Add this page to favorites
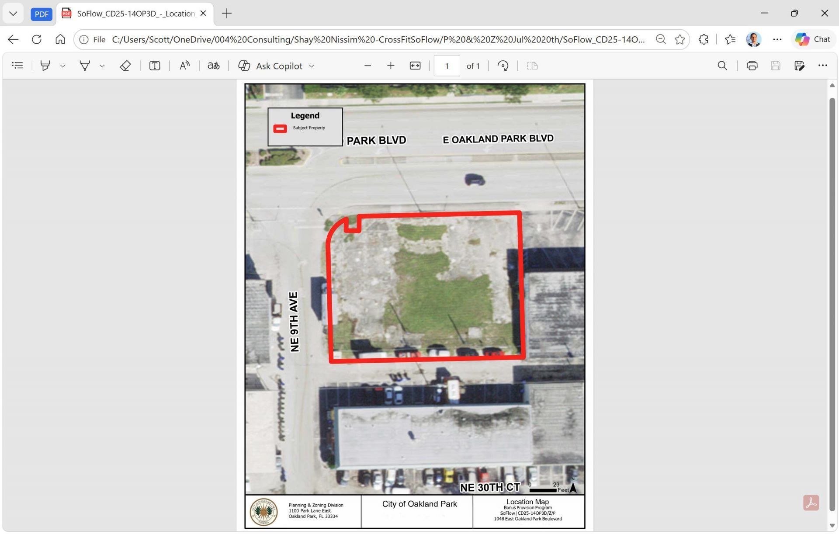This screenshot has height=534, width=839. [x=680, y=39]
